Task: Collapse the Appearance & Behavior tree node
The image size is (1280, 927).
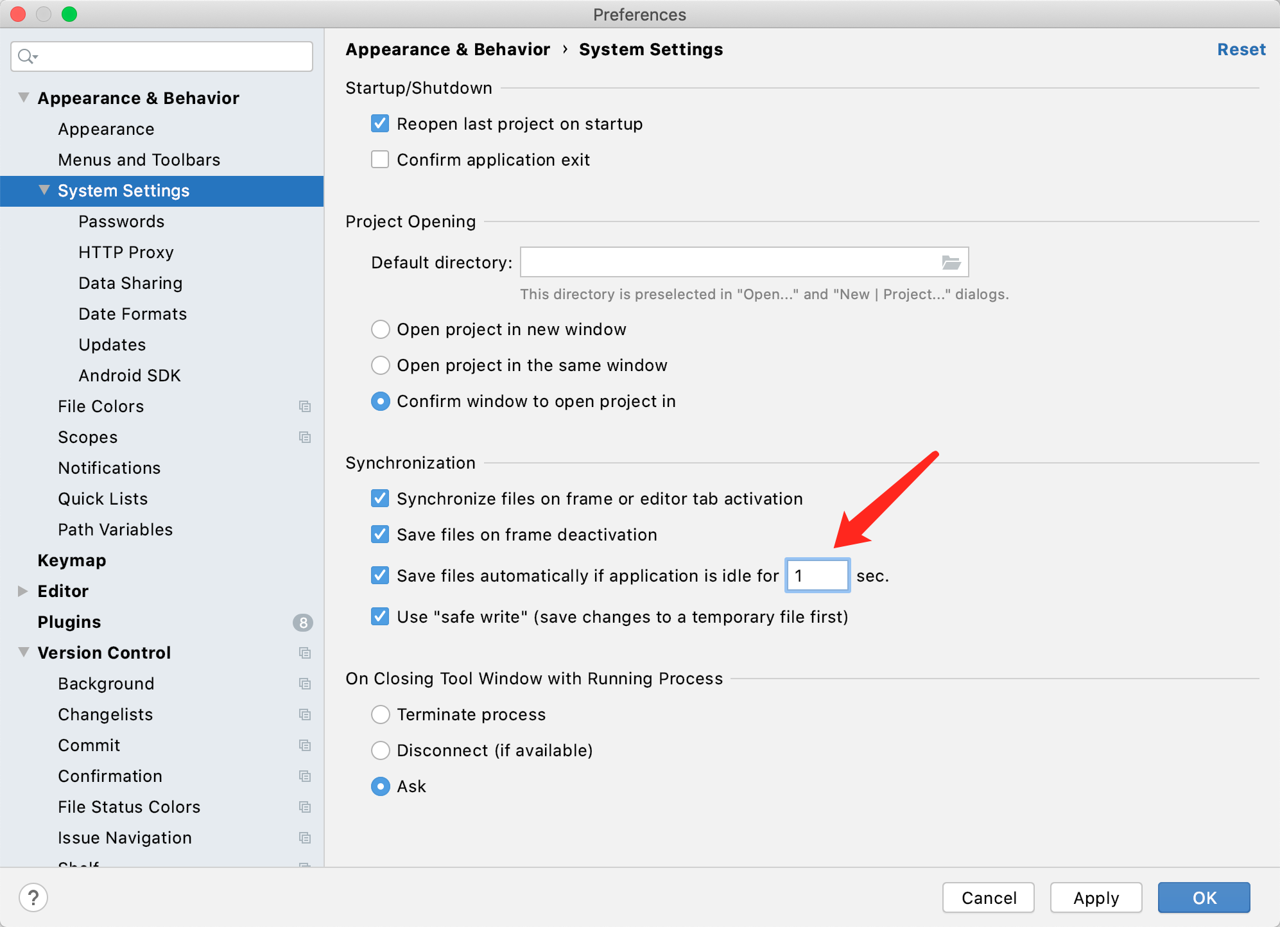Action: [24, 98]
